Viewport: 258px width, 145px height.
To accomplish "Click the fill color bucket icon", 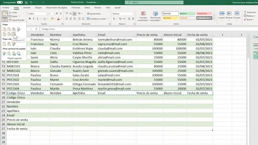I will tap(52, 19).
